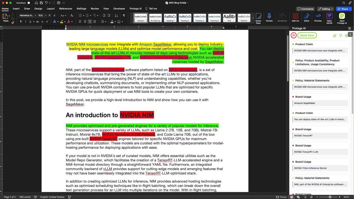This screenshot has width=354, height=199.
Task: Open the font name dropdown
Action: [35, 16]
